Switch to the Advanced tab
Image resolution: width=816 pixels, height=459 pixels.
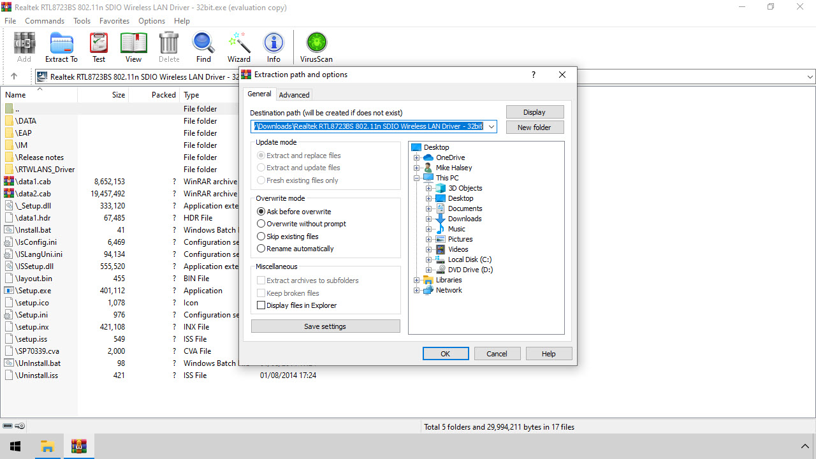click(294, 94)
